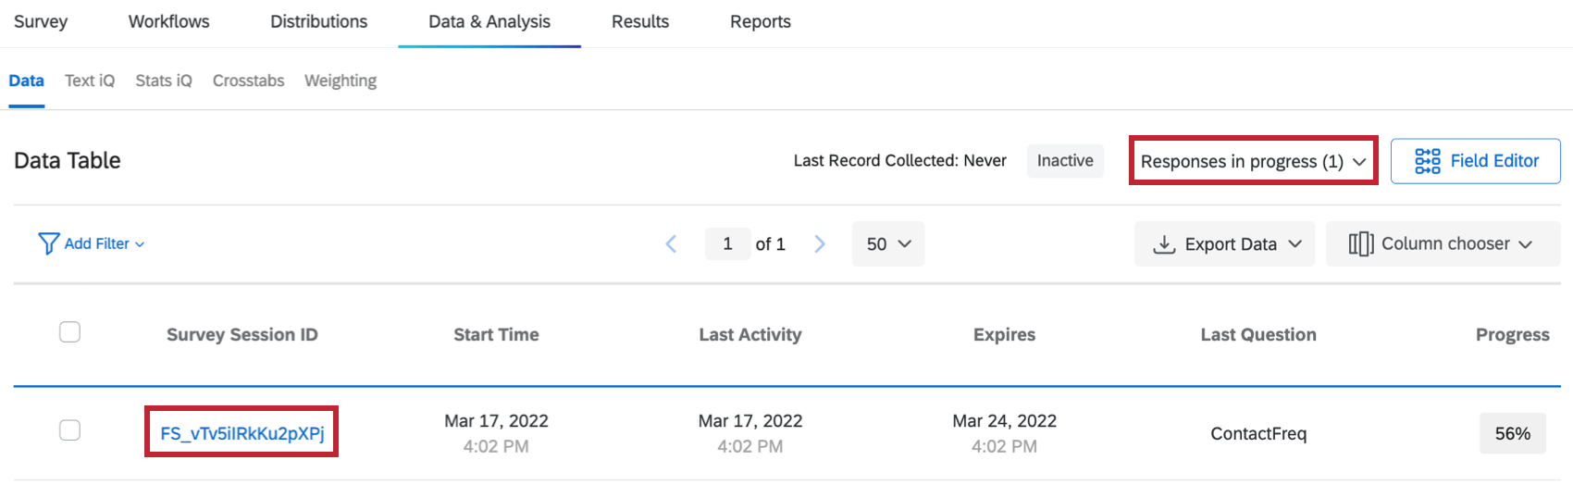Select all rows header checkbox
Screen dimensions: 1573x485
tap(70, 332)
